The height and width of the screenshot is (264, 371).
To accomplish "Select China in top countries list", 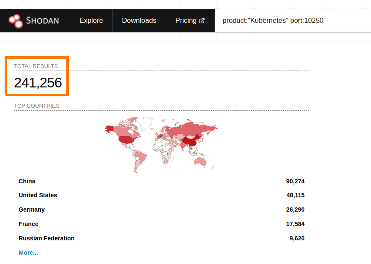I will (x=27, y=181).
